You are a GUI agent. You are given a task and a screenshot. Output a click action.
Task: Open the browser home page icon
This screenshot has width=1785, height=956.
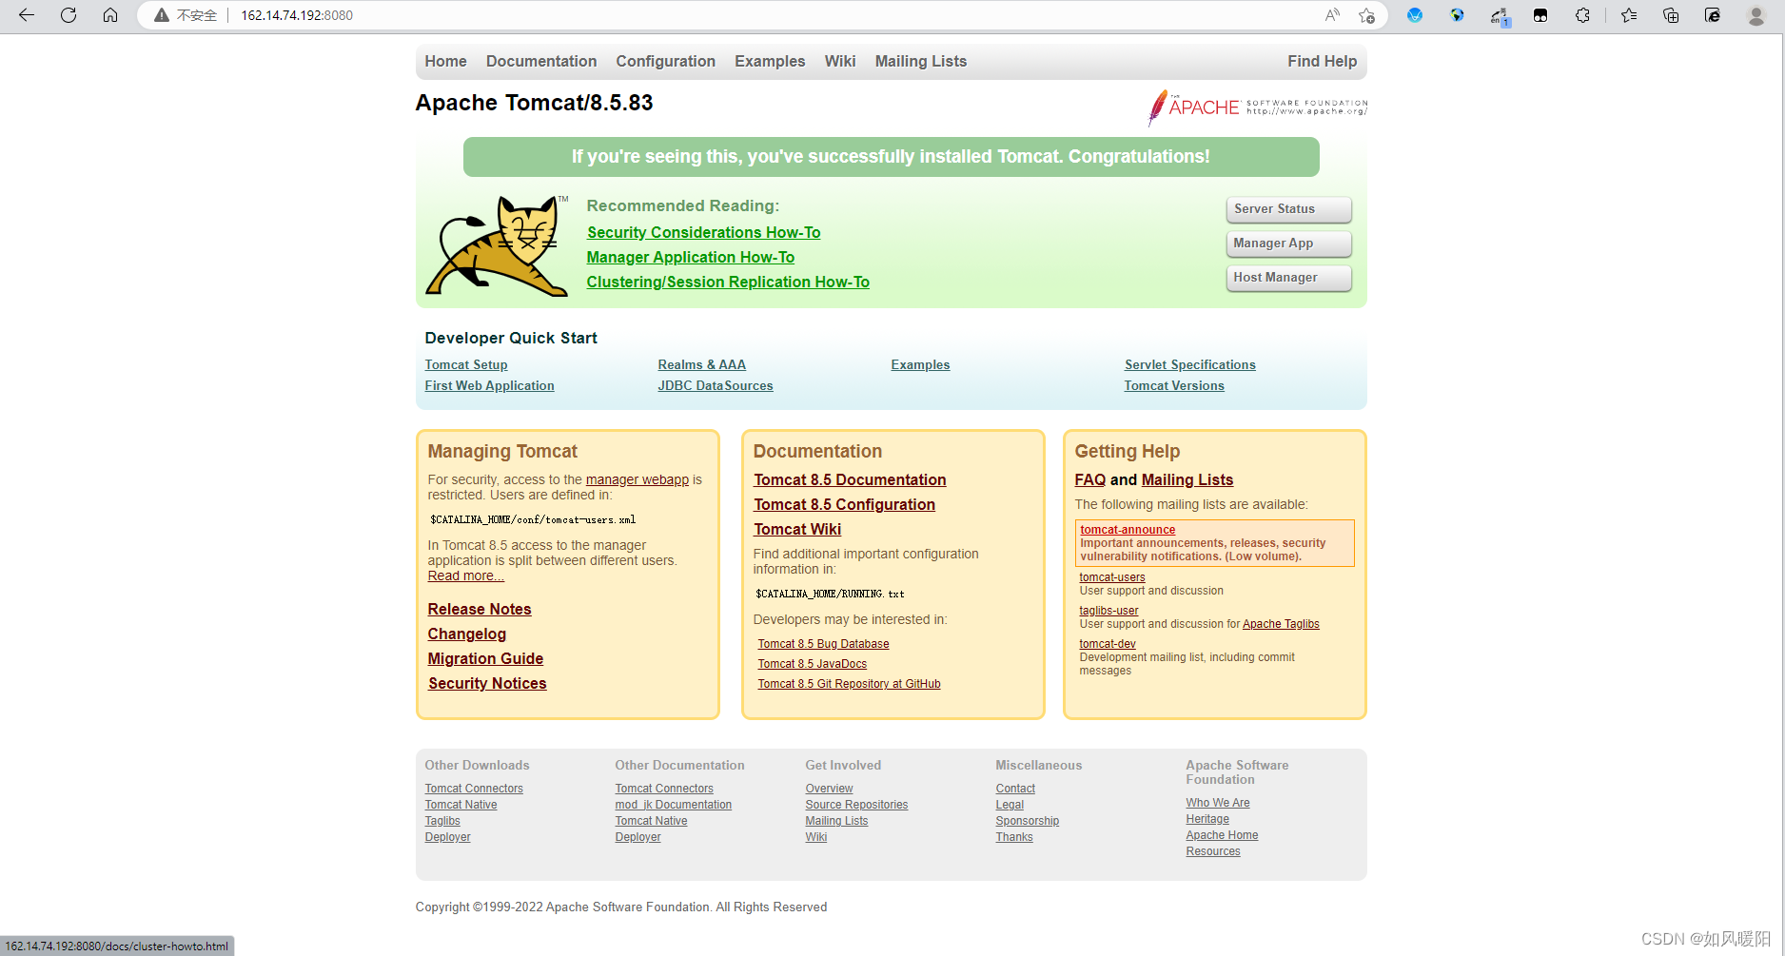click(x=110, y=15)
